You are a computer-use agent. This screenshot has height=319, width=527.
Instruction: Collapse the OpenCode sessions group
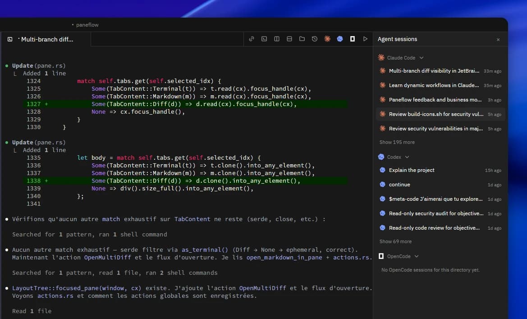(x=417, y=256)
